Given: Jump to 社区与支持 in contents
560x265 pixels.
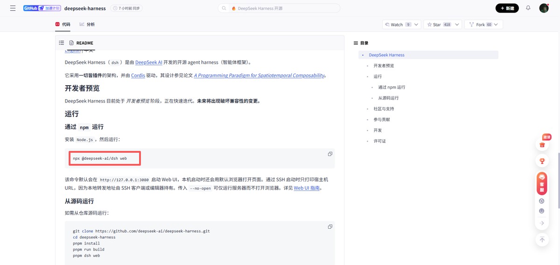Looking at the screenshot, I should pyautogui.click(x=384, y=109).
